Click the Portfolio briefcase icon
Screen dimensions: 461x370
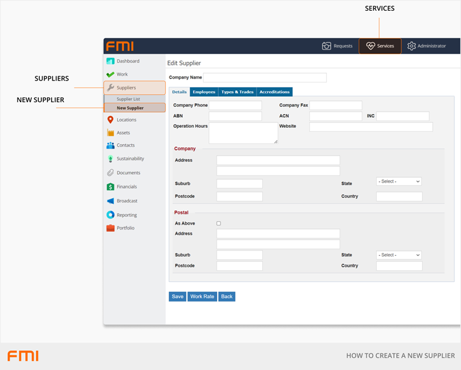(111, 228)
